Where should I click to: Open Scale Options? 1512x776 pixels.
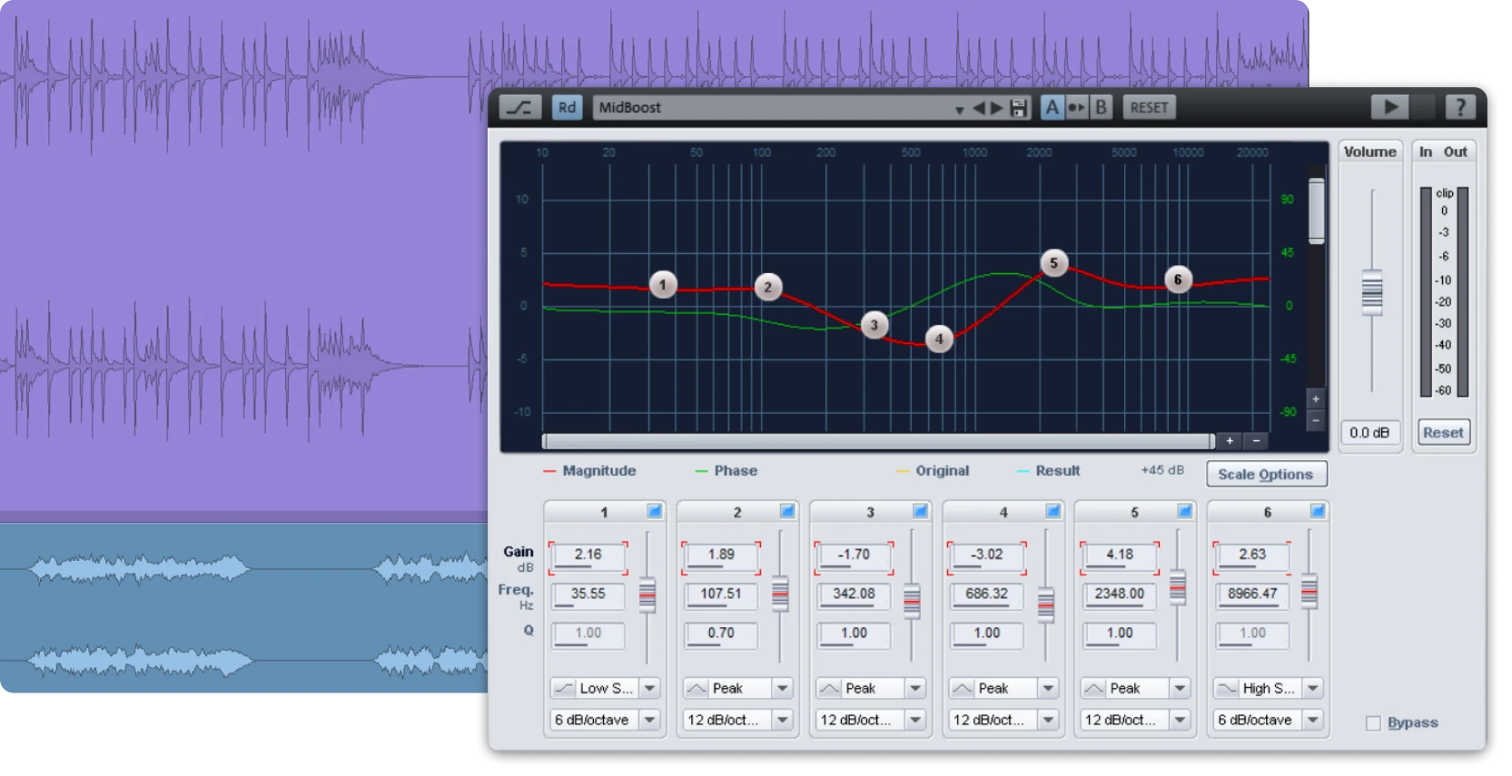[1265, 474]
